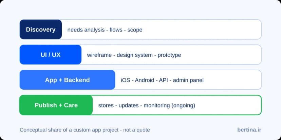Screen dimensions: 281x140
Task: Select the word "scope"
Action: (135, 30)
